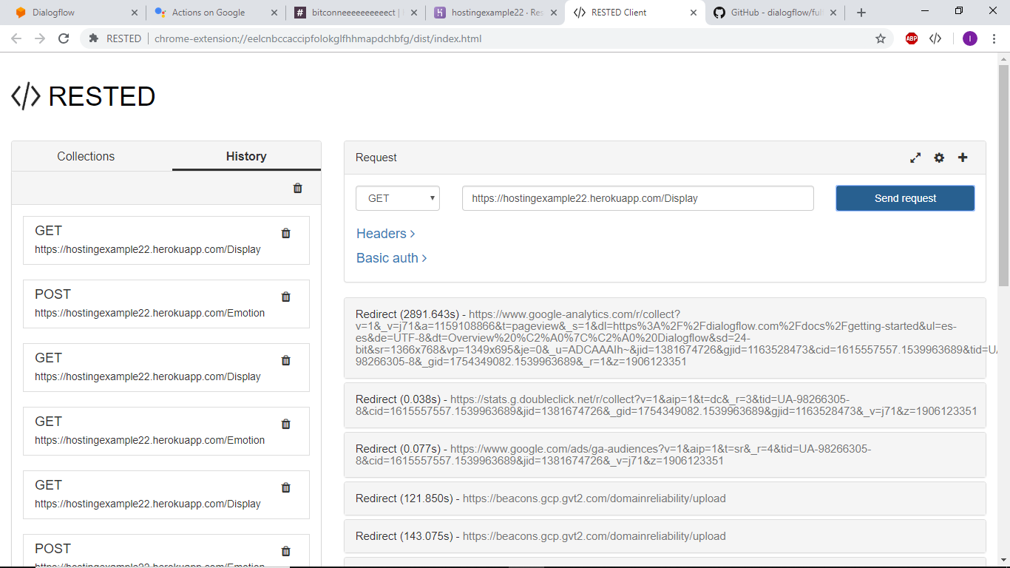
Task: Go forward in browser history
Action: (40, 38)
